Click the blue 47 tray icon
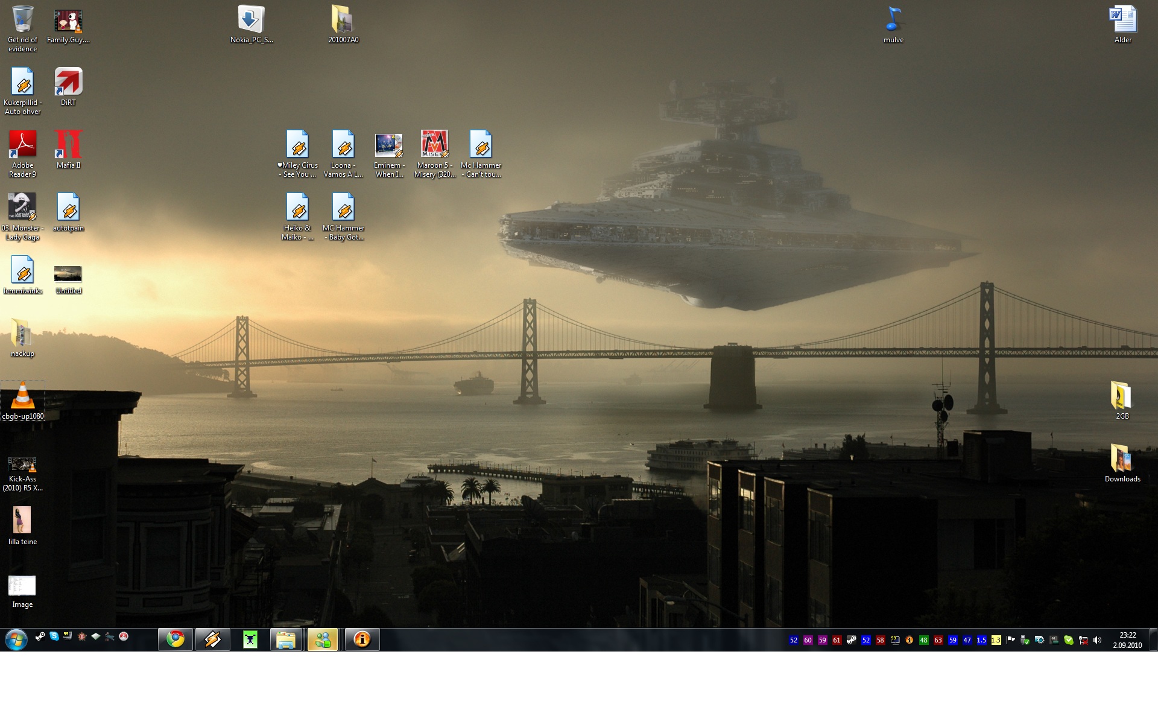Screen dimensions: 1158x704 pos(967,640)
